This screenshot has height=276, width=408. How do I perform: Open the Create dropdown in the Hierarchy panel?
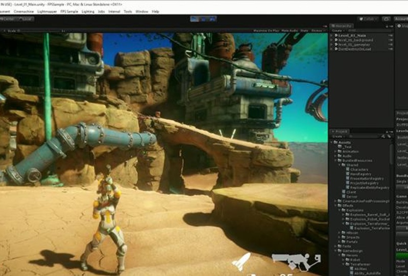(x=337, y=31)
